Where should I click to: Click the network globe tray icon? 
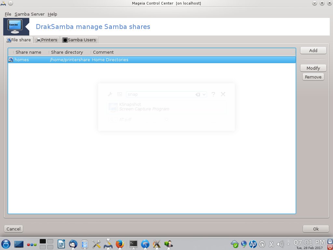(244, 244)
